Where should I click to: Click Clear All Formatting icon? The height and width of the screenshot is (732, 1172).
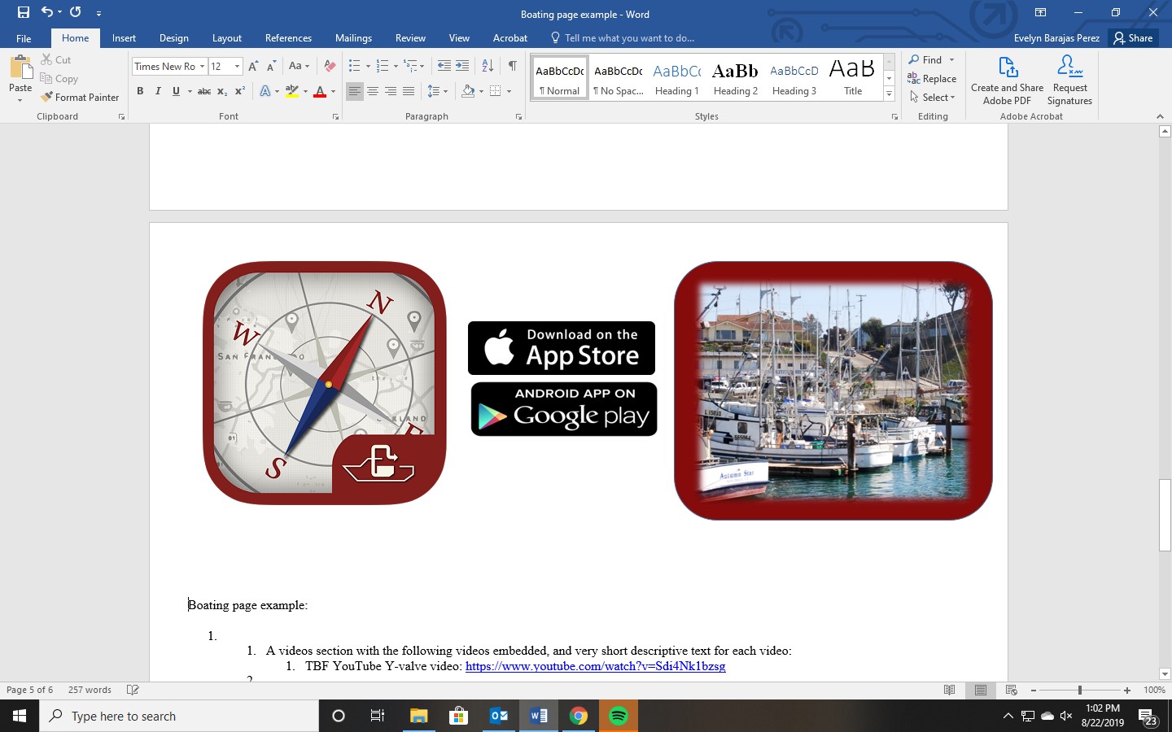pos(329,67)
